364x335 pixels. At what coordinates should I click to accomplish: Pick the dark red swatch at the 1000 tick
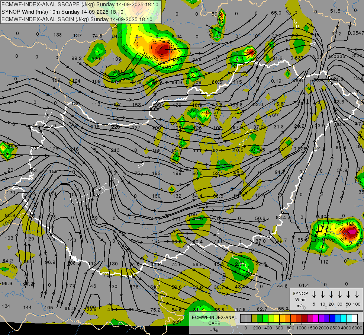point(305,318)
